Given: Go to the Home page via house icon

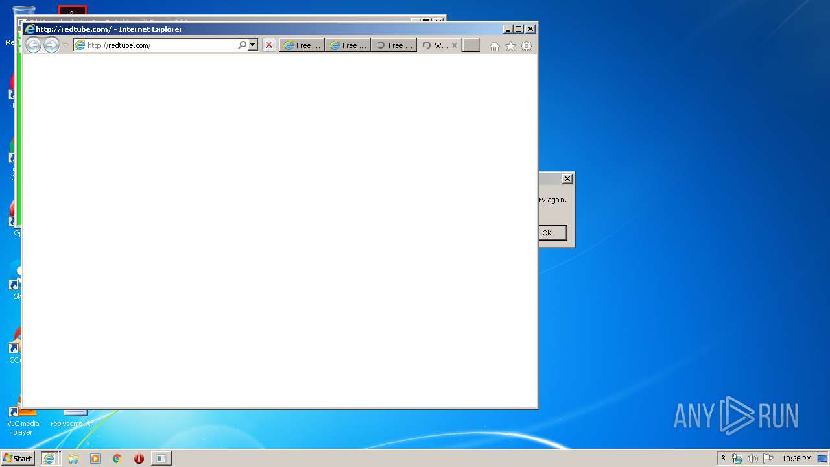Looking at the screenshot, I should coord(495,46).
